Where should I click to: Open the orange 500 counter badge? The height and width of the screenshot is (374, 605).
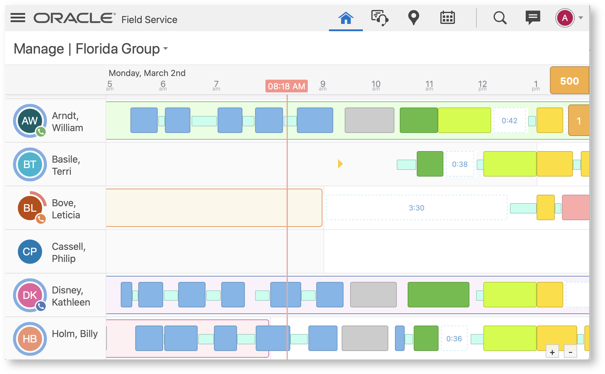click(569, 81)
